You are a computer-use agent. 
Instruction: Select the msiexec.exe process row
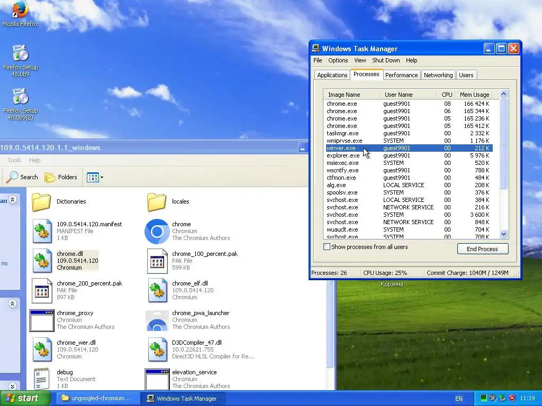pyautogui.click(x=409, y=163)
